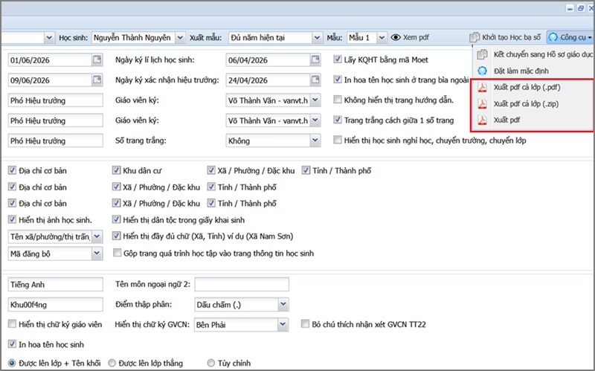Toggle In hoa tên học sinh checkbox at bottom
Viewport: 595px width, 371px height.
click(x=12, y=344)
